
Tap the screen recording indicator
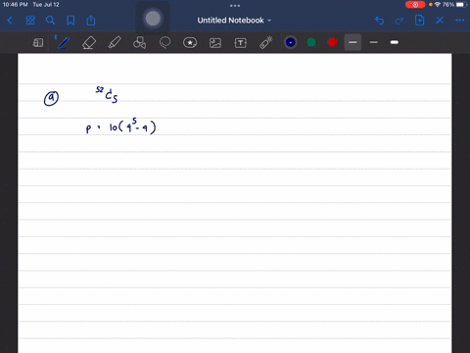[415, 5]
